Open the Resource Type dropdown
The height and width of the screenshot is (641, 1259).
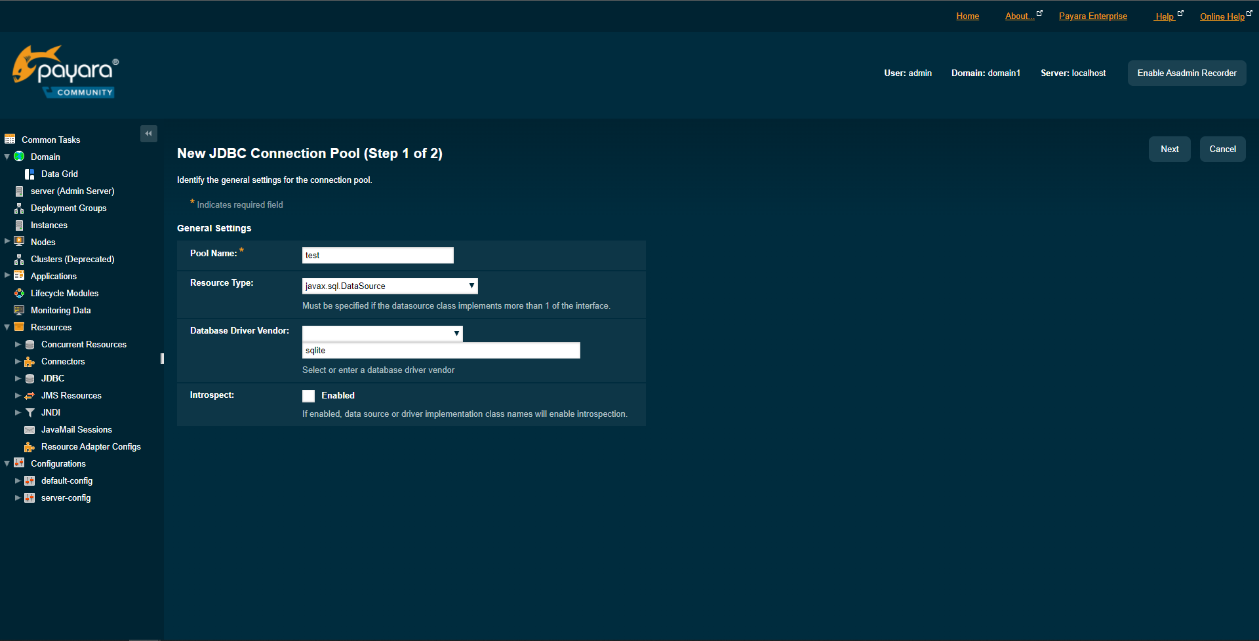coord(471,286)
